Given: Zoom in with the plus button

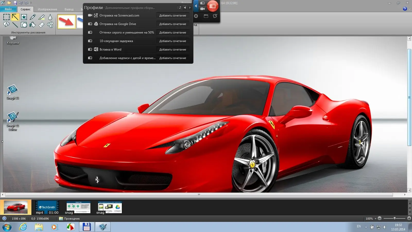Looking at the screenshot, I should point(409,218).
